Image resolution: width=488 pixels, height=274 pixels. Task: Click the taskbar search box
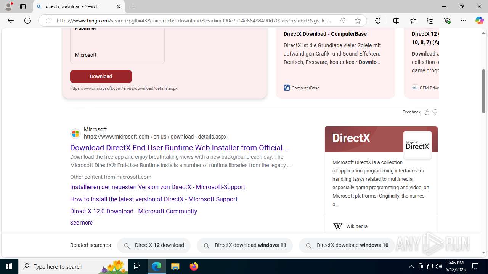click(72, 266)
